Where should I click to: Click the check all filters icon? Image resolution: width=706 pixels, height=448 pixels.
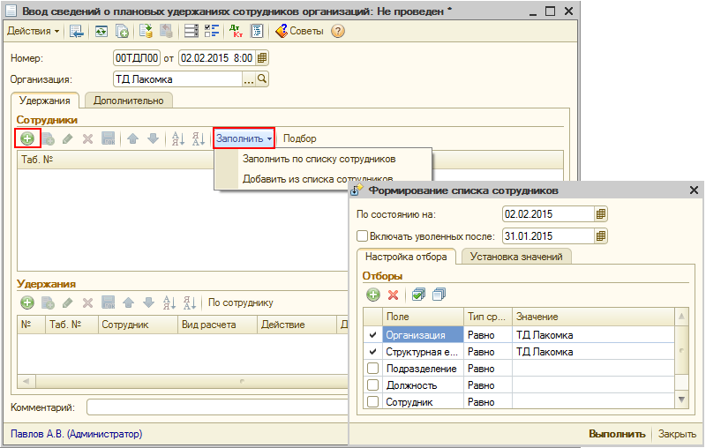coord(419,295)
